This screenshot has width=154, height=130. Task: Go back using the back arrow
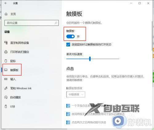pos(6,3)
